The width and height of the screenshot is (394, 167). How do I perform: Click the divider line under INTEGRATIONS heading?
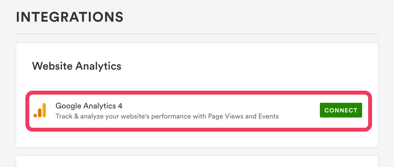tap(197, 34)
